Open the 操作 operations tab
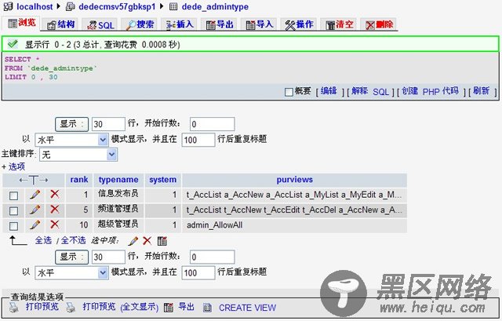502x321 pixels. [x=299, y=24]
